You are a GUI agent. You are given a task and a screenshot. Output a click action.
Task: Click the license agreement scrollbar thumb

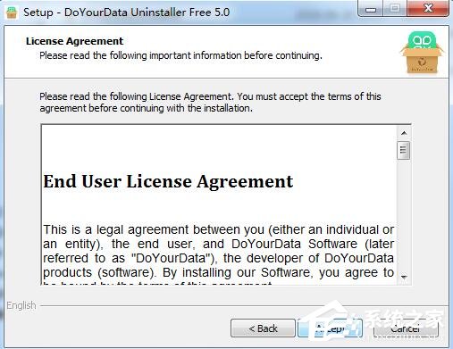pos(404,150)
